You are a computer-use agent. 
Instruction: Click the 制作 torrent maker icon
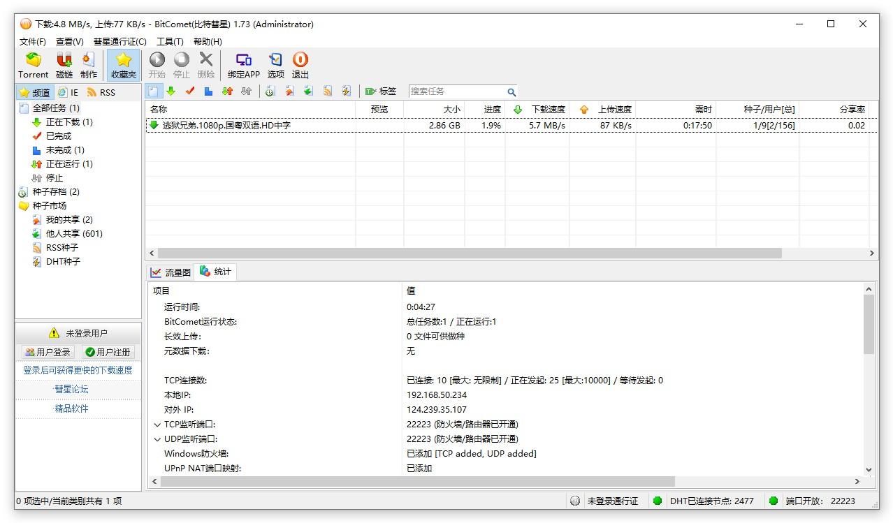89,64
